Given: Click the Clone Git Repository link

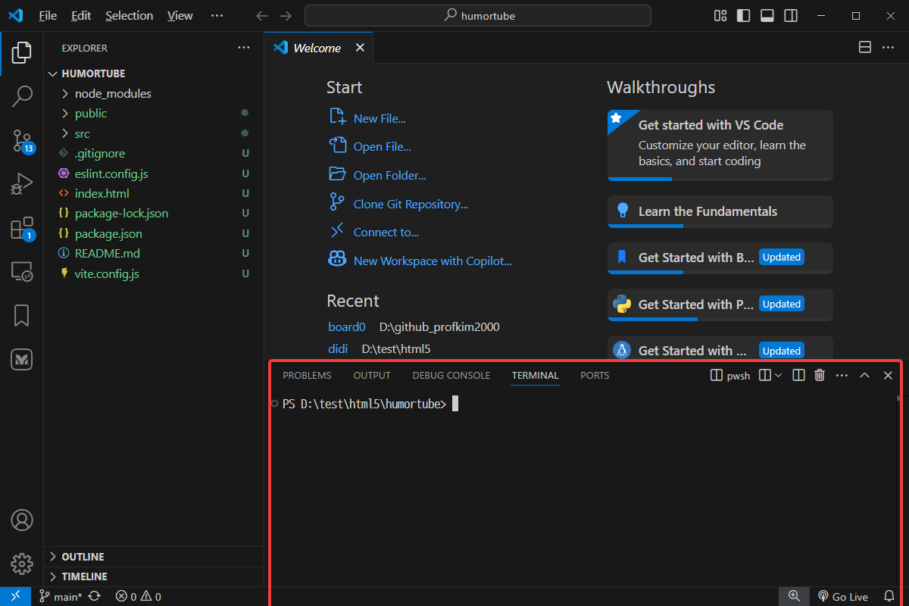Looking at the screenshot, I should tap(410, 204).
